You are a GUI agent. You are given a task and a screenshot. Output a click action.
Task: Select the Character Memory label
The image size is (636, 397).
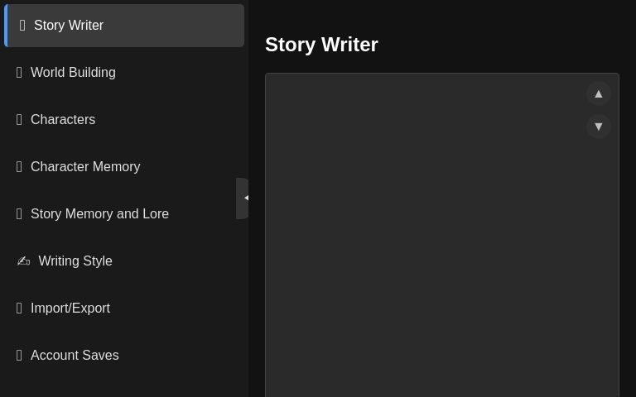coord(85,167)
